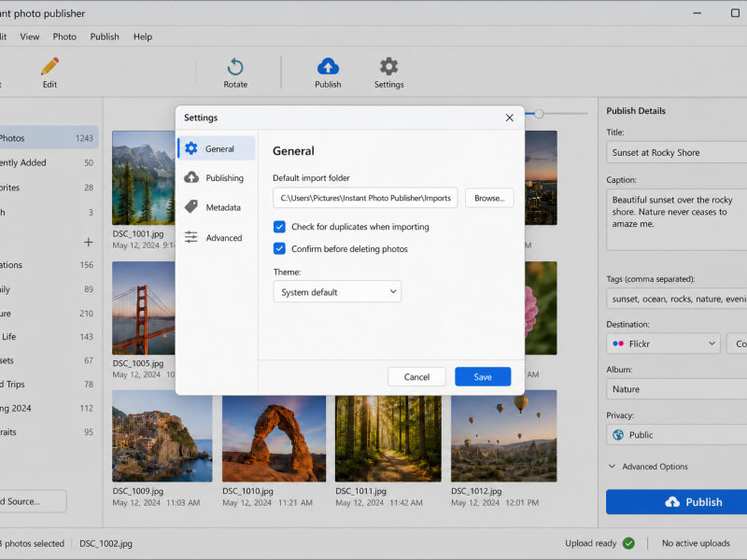747x560 pixels.
Task: Select the DSC_1011.jpg forest path thumbnail
Action: point(388,438)
